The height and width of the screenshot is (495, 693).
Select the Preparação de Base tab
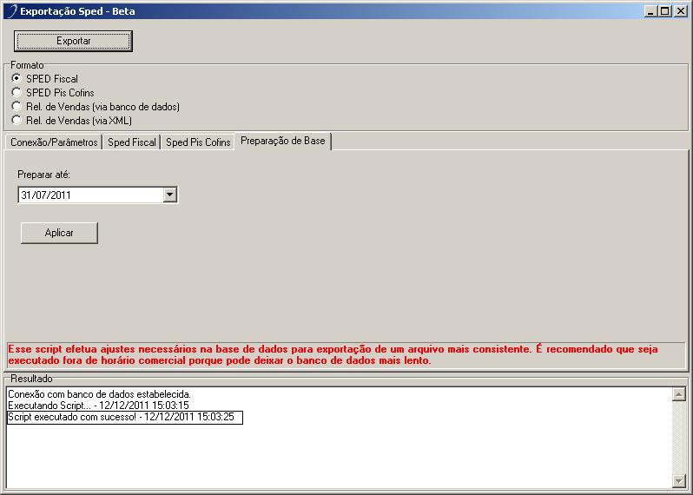283,141
